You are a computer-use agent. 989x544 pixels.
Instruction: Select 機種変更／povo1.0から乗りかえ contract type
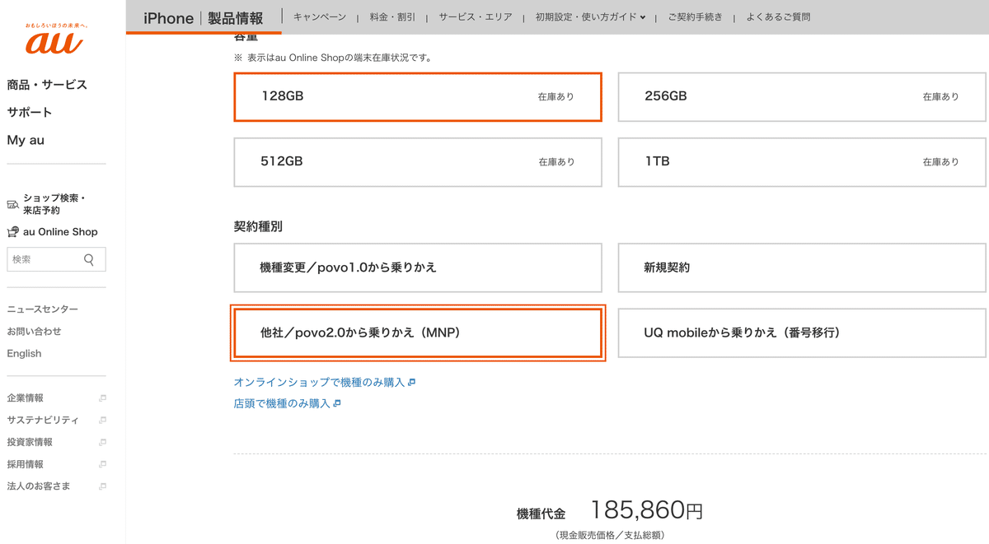click(x=418, y=267)
